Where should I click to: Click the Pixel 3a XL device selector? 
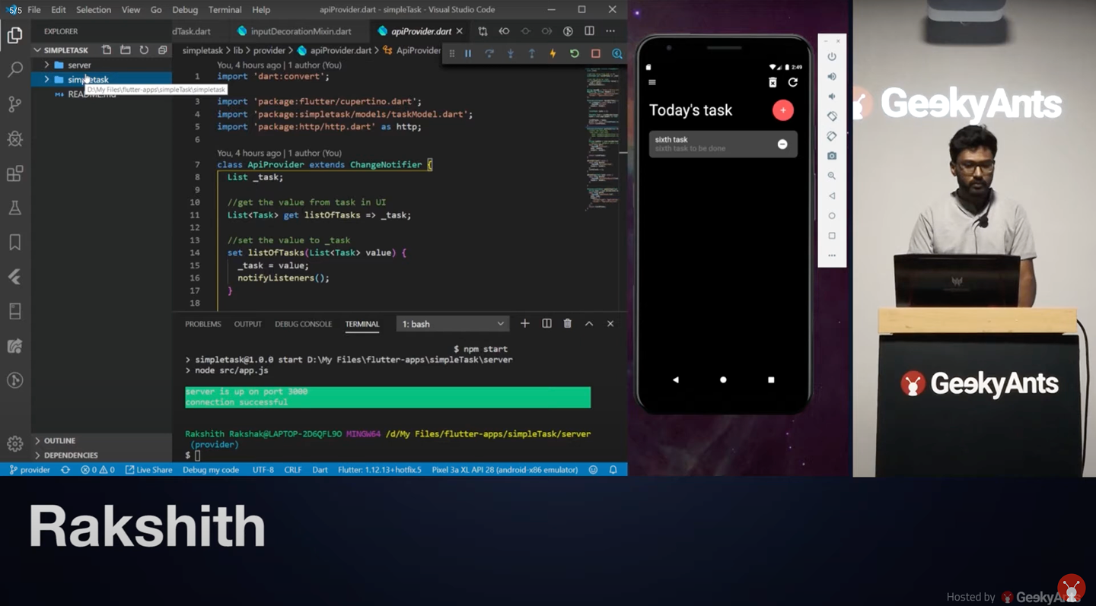click(x=505, y=470)
